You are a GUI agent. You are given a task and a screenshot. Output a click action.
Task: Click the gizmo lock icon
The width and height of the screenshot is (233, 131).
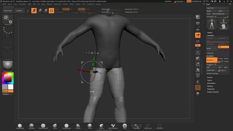tap(98, 53)
